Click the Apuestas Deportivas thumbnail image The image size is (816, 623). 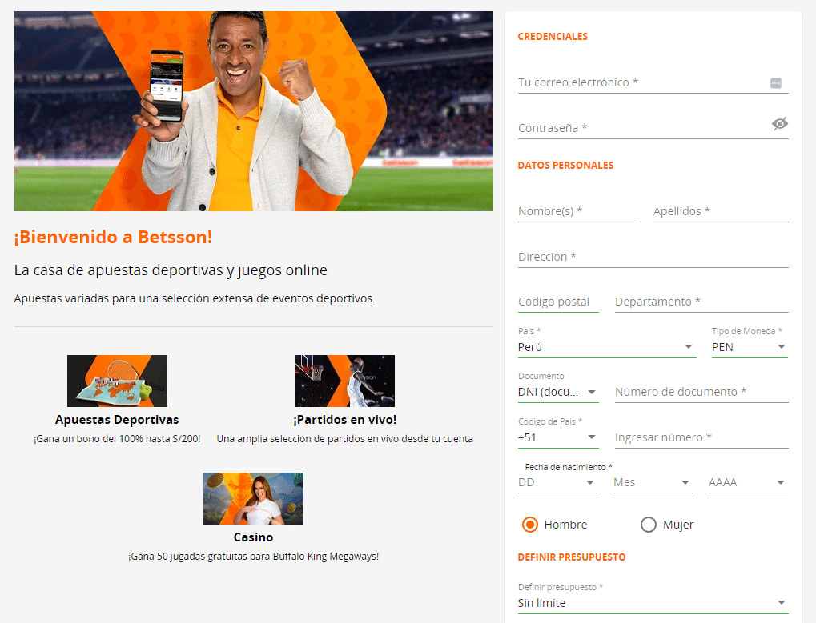(117, 381)
